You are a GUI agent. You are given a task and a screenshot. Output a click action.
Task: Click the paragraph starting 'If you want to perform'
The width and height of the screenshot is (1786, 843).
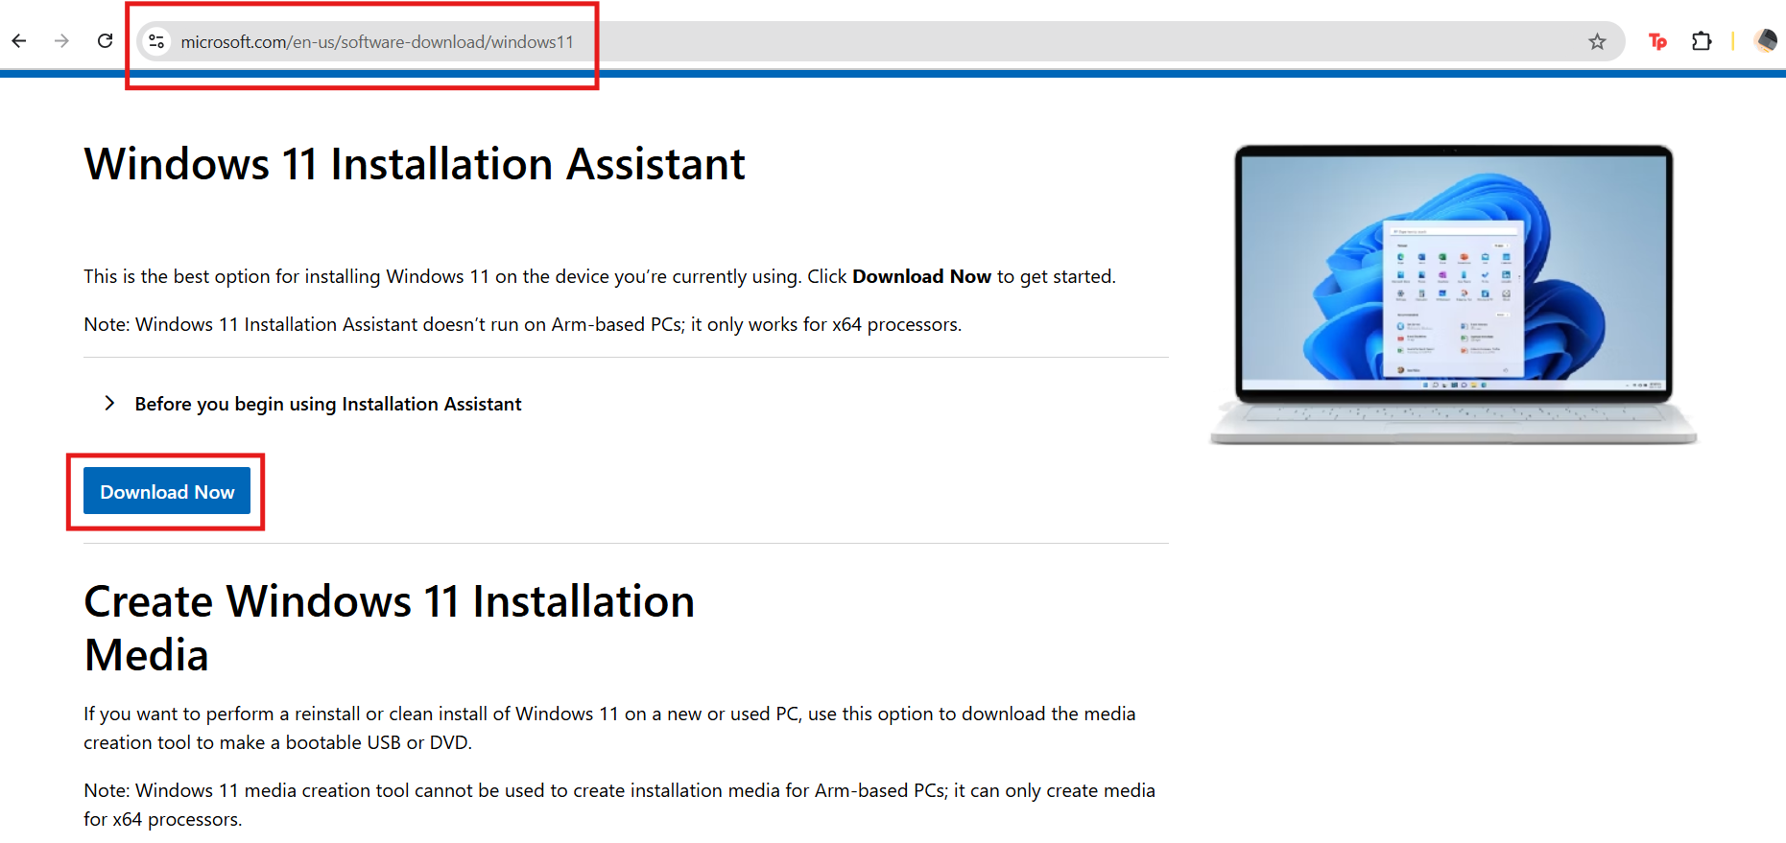609,728
